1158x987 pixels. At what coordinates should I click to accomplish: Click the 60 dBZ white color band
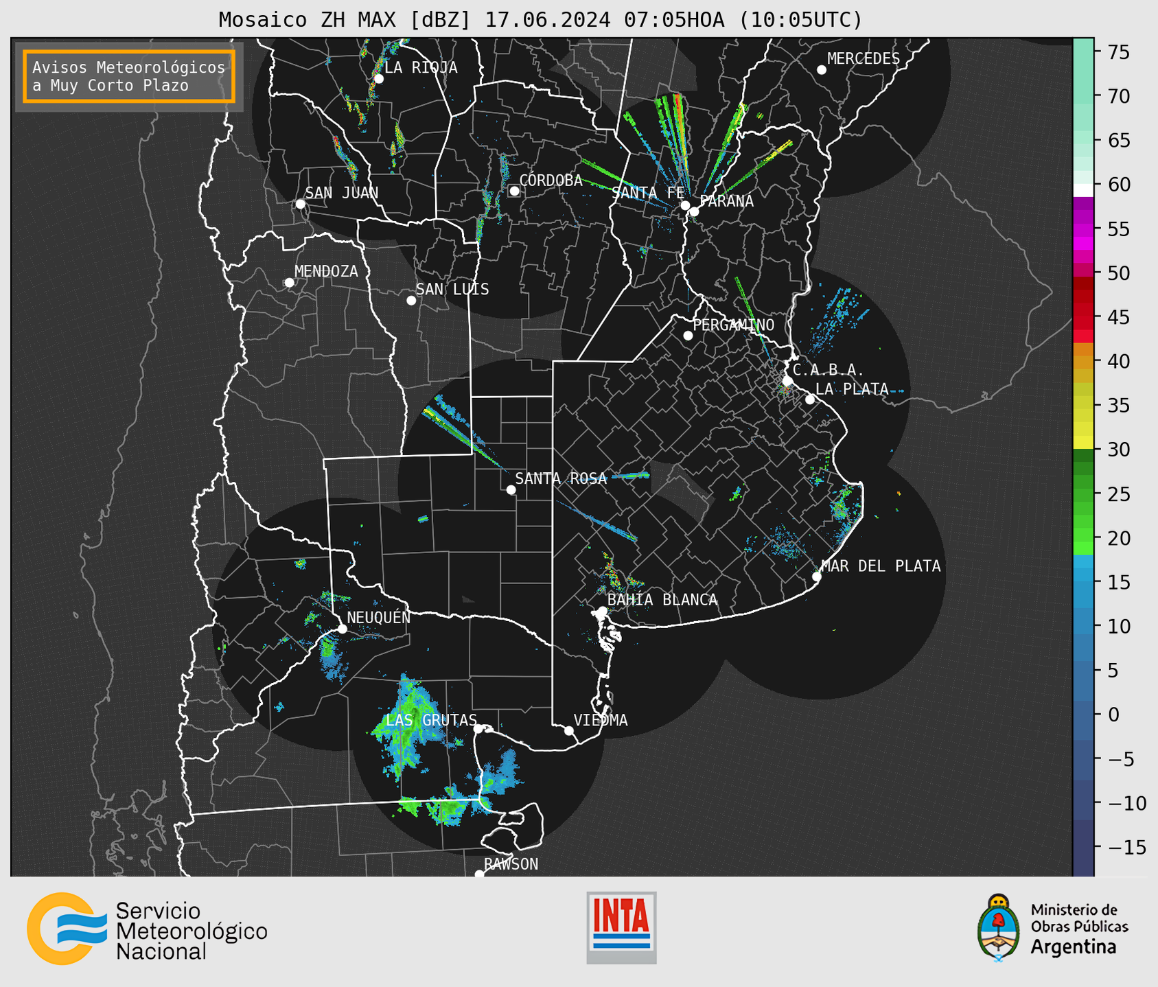click(1083, 190)
